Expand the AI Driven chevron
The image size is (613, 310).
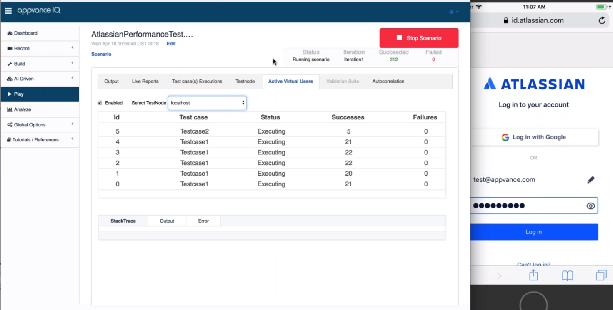click(x=72, y=78)
